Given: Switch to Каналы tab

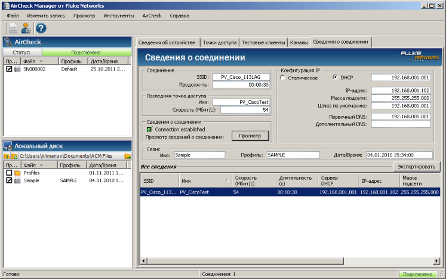Looking at the screenshot, I should (x=299, y=42).
